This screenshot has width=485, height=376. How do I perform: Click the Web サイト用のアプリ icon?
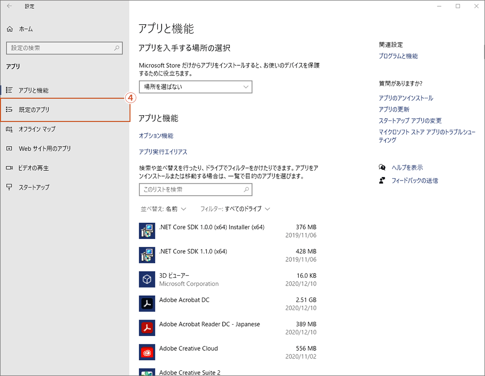coord(9,149)
